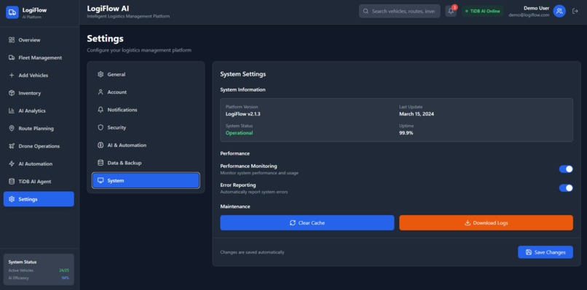
Task: Click 'Changes are saved automatically' text
Action: [x=252, y=252]
